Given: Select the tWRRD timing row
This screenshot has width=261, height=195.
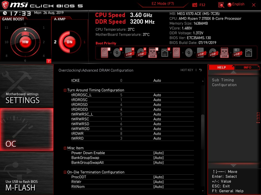Looking at the screenshot, I should (133, 138).
